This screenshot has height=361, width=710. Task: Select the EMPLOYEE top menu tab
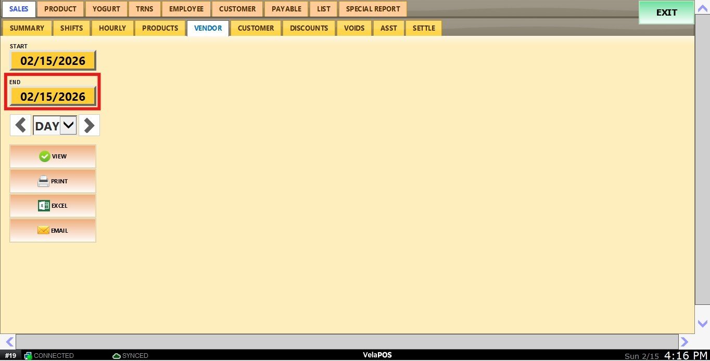pos(186,9)
